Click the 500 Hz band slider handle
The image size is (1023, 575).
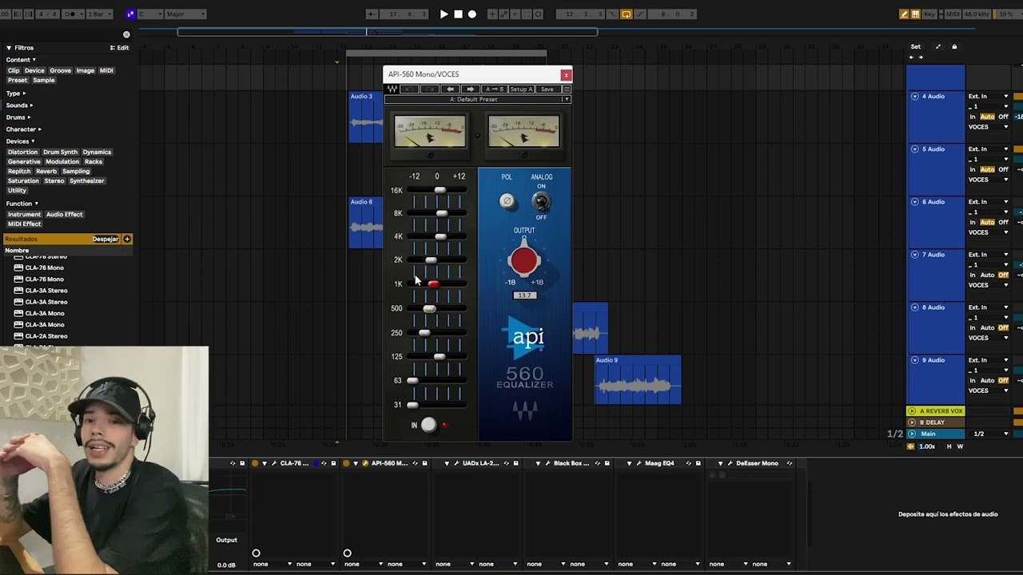point(429,308)
